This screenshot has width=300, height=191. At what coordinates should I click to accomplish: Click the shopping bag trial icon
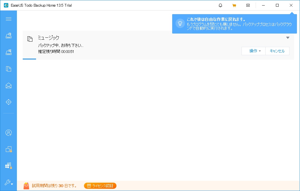click(26, 186)
